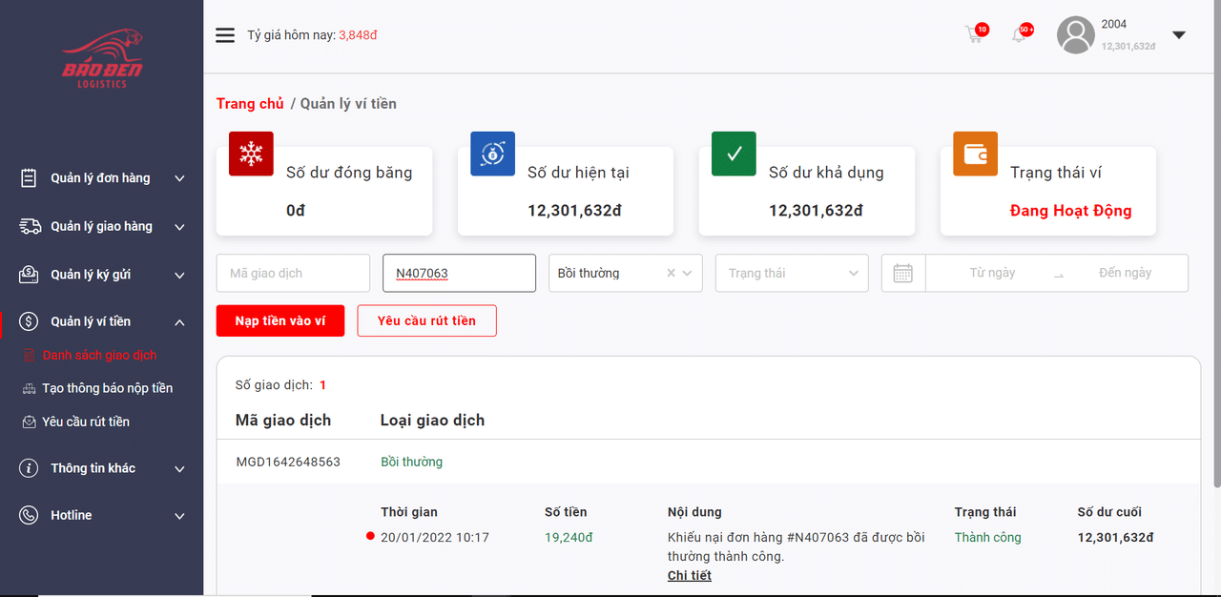1221x597 pixels.
Task: Clear the Bồi thường filter with the X
Action: click(671, 273)
